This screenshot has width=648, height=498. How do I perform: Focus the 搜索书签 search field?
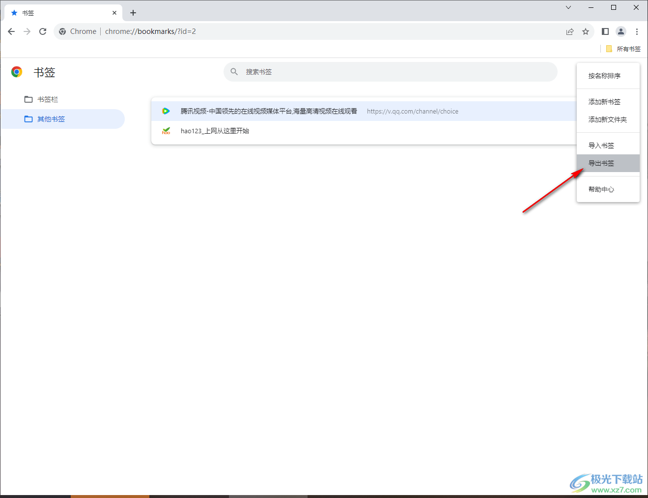pyautogui.click(x=391, y=72)
